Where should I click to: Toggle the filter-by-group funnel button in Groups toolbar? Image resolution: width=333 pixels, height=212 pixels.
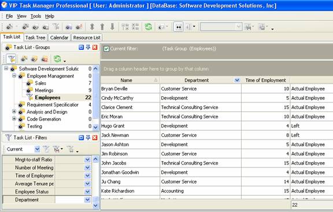click(x=11, y=59)
